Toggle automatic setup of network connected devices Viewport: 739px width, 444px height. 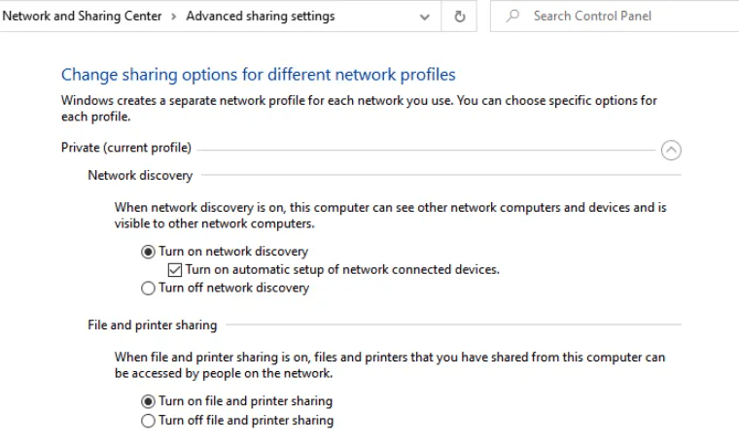(x=175, y=270)
